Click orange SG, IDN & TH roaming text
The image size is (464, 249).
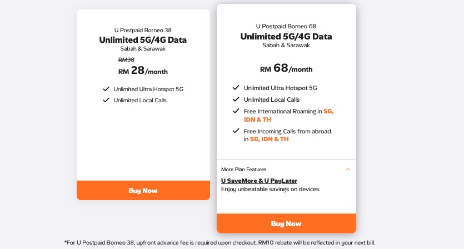288,116
